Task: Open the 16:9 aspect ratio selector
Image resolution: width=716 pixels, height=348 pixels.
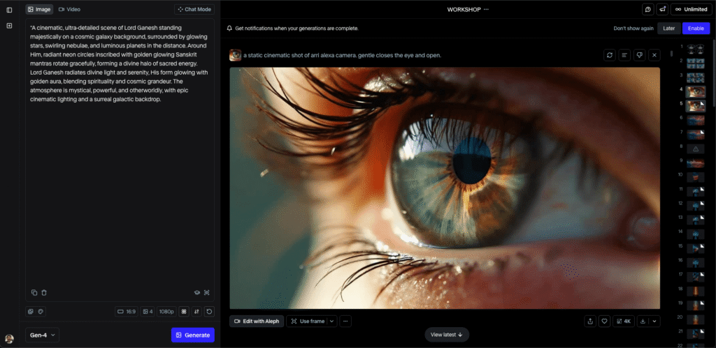Action: coord(126,312)
